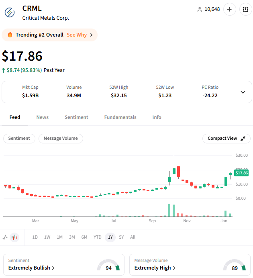Viewport: 253px width, 278px height.
Task: Click the See Why link
Action: 77,35
